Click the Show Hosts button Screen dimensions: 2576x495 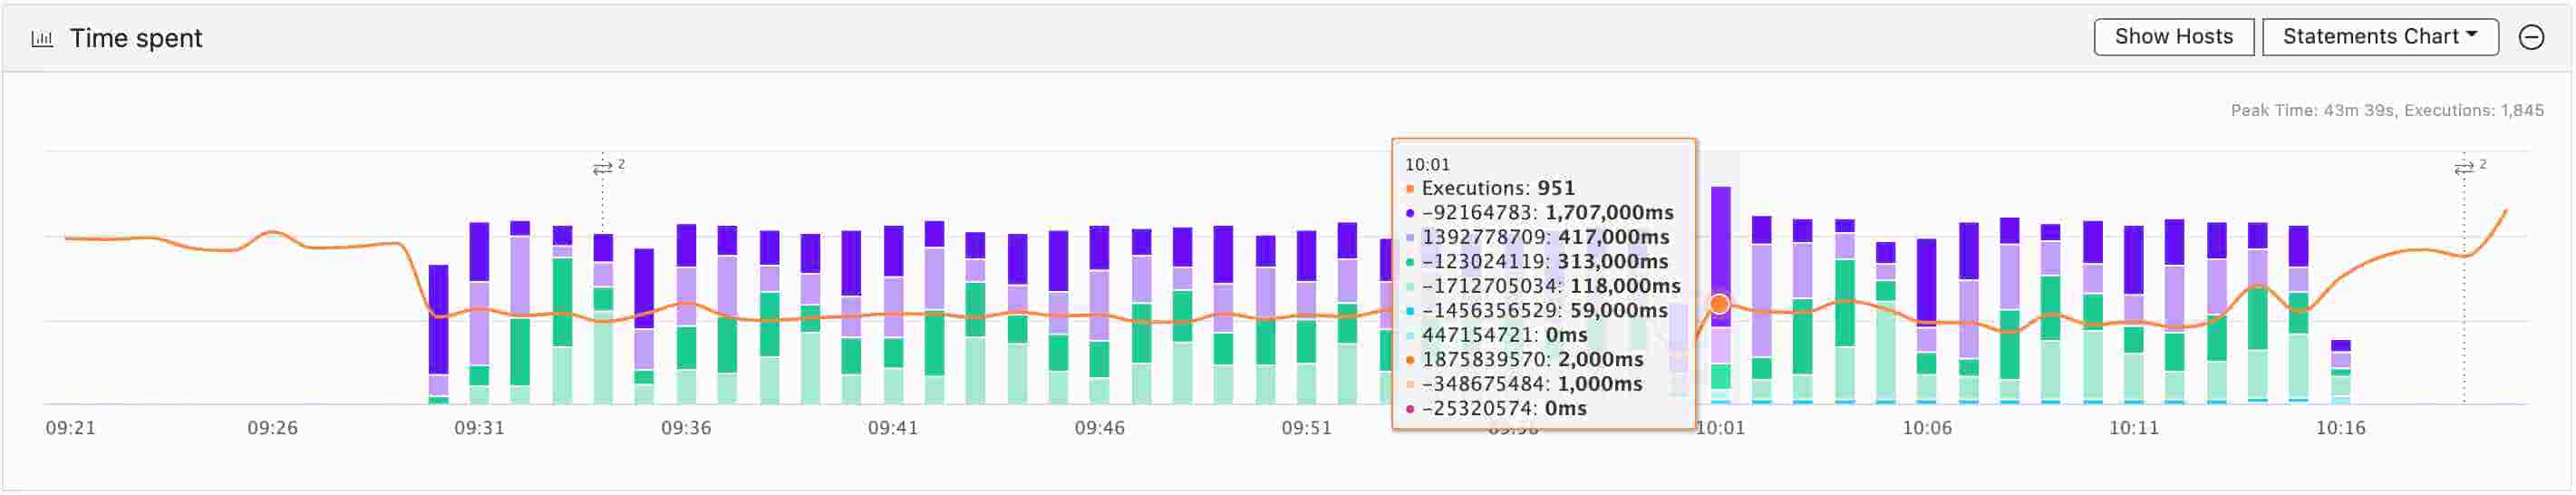pos(2173,37)
